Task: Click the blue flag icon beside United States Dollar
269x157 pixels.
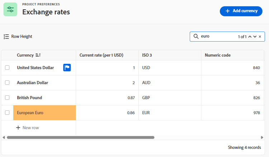Action: pyautogui.click(x=67, y=67)
